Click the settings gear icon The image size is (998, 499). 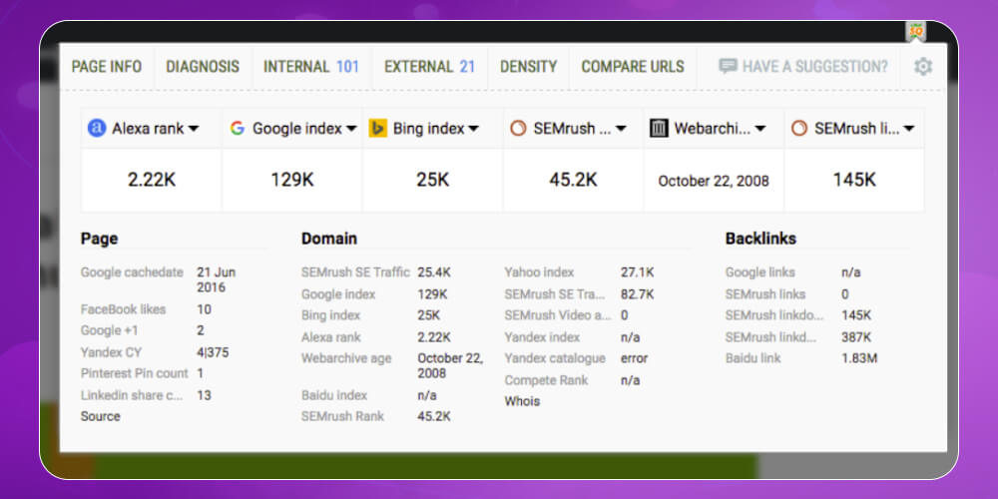tap(923, 67)
